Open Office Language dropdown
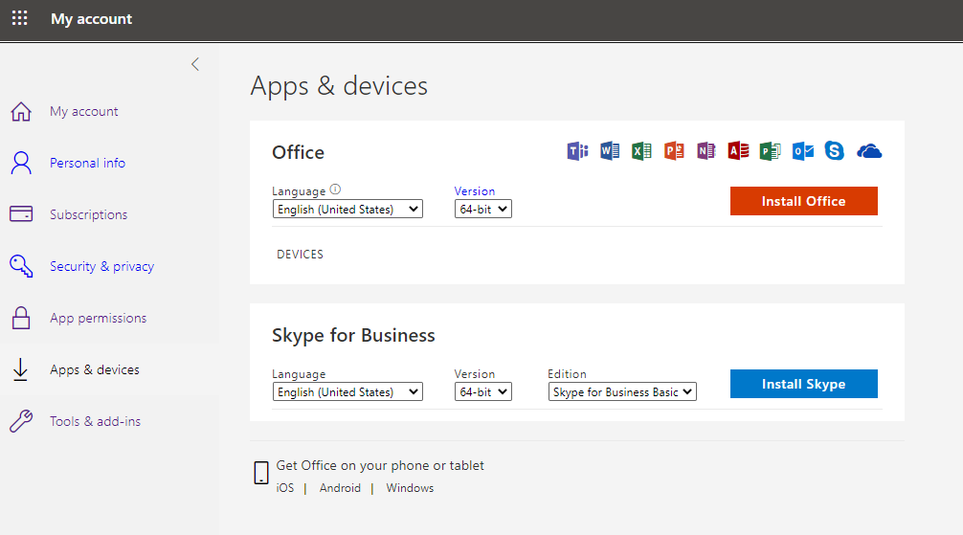The image size is (963, 535). (347, 209)
